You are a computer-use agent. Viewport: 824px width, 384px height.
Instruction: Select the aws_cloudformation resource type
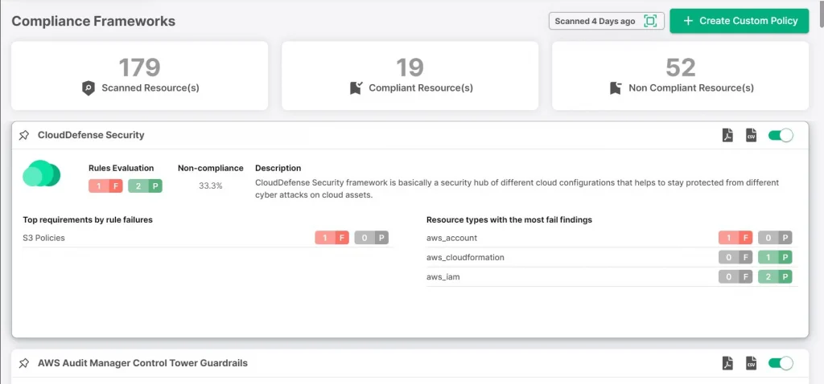click(465, 257)
